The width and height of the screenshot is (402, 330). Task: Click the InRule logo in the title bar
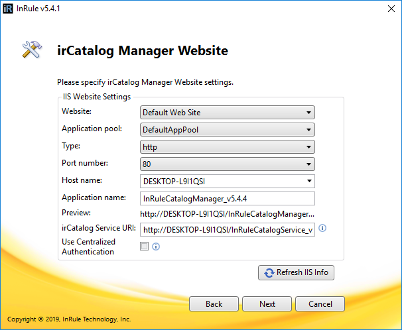[x=8, y=9]
